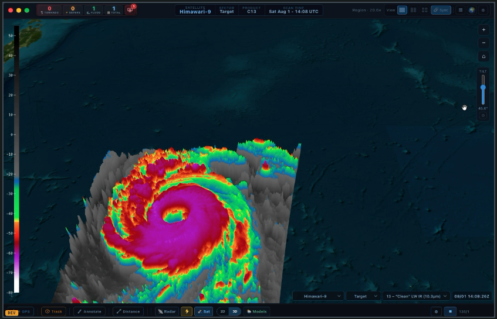Select the four-pane grid view icon
The image size is (497, 319).
pyautogui.click(x=424, y=10)
